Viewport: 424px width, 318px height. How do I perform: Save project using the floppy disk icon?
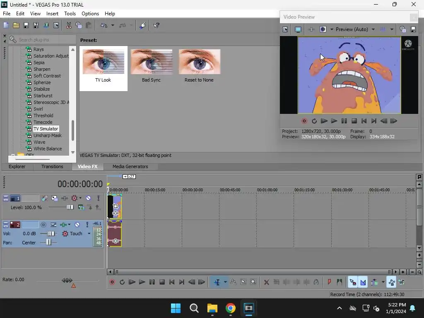[26, 25]
